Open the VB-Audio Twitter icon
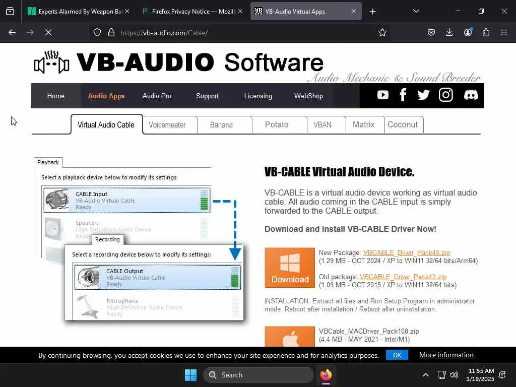This screenshot has width=516, height=387. pyautogui.click(x=423, y=95)
